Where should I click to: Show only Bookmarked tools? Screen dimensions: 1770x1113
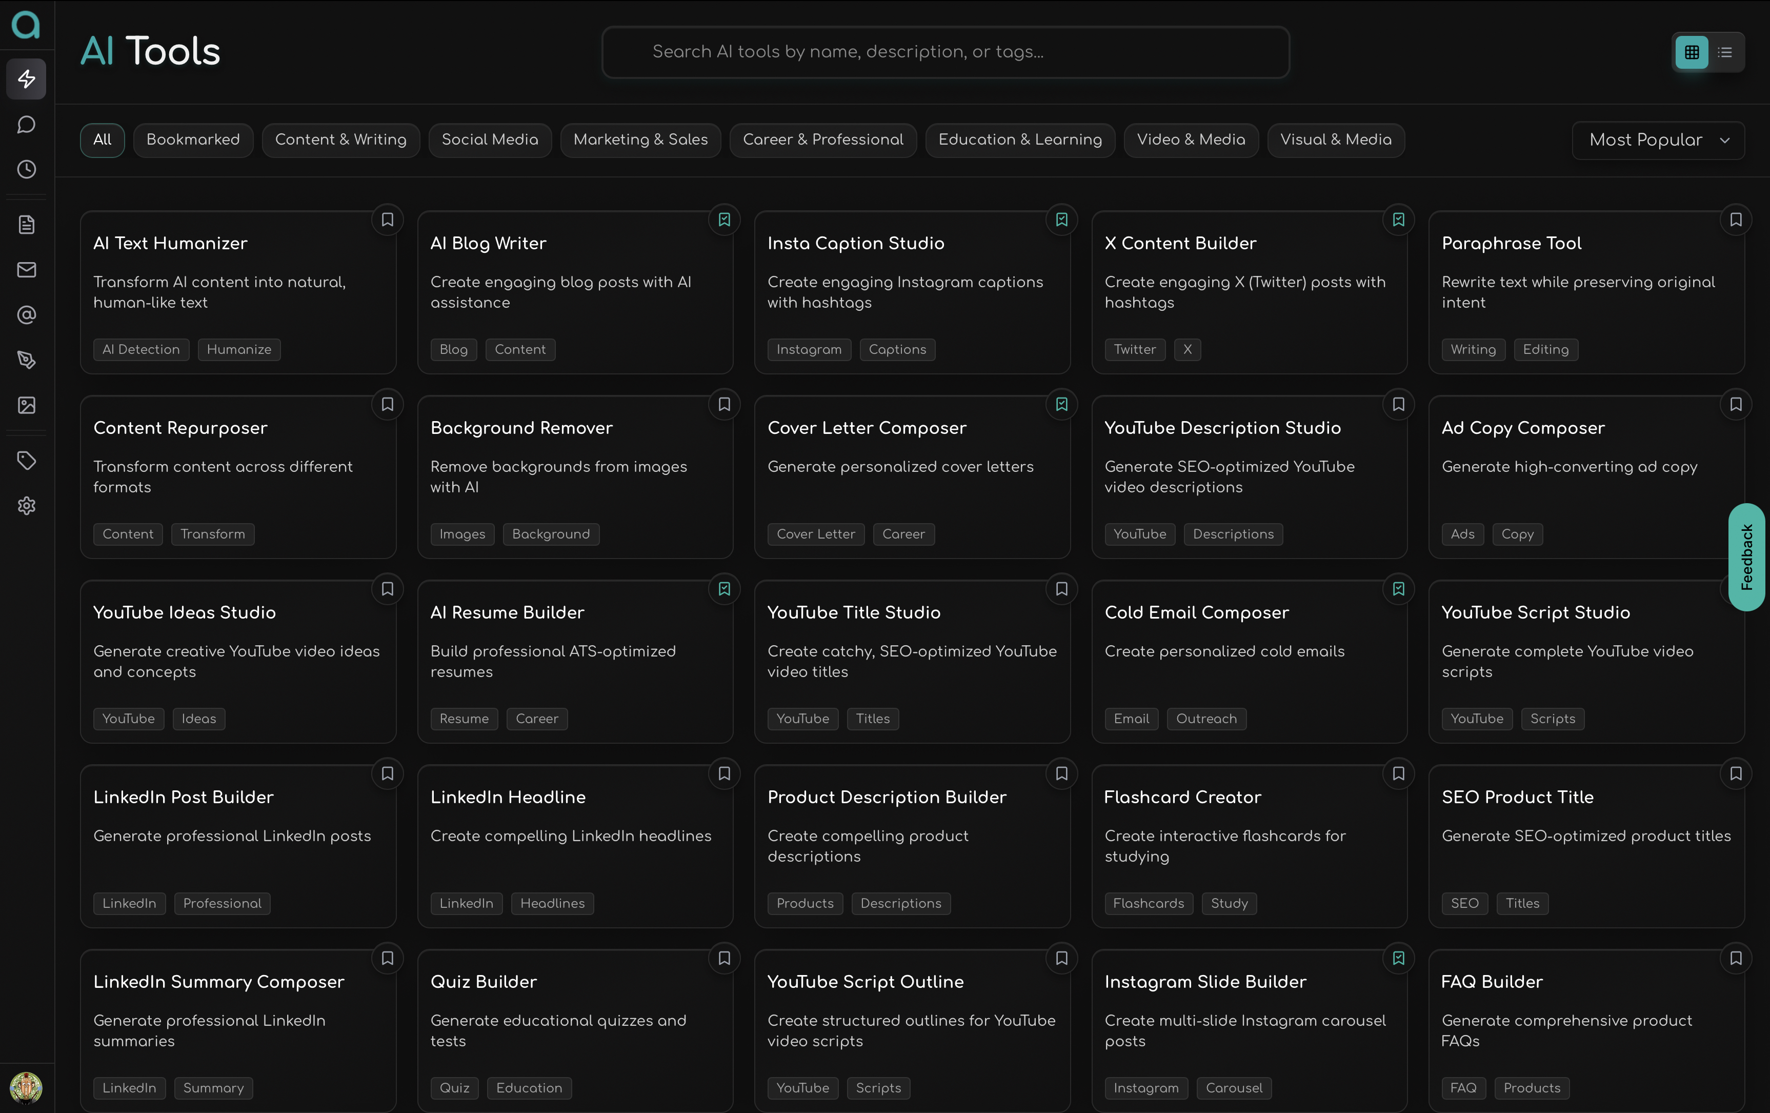(193, 140)
